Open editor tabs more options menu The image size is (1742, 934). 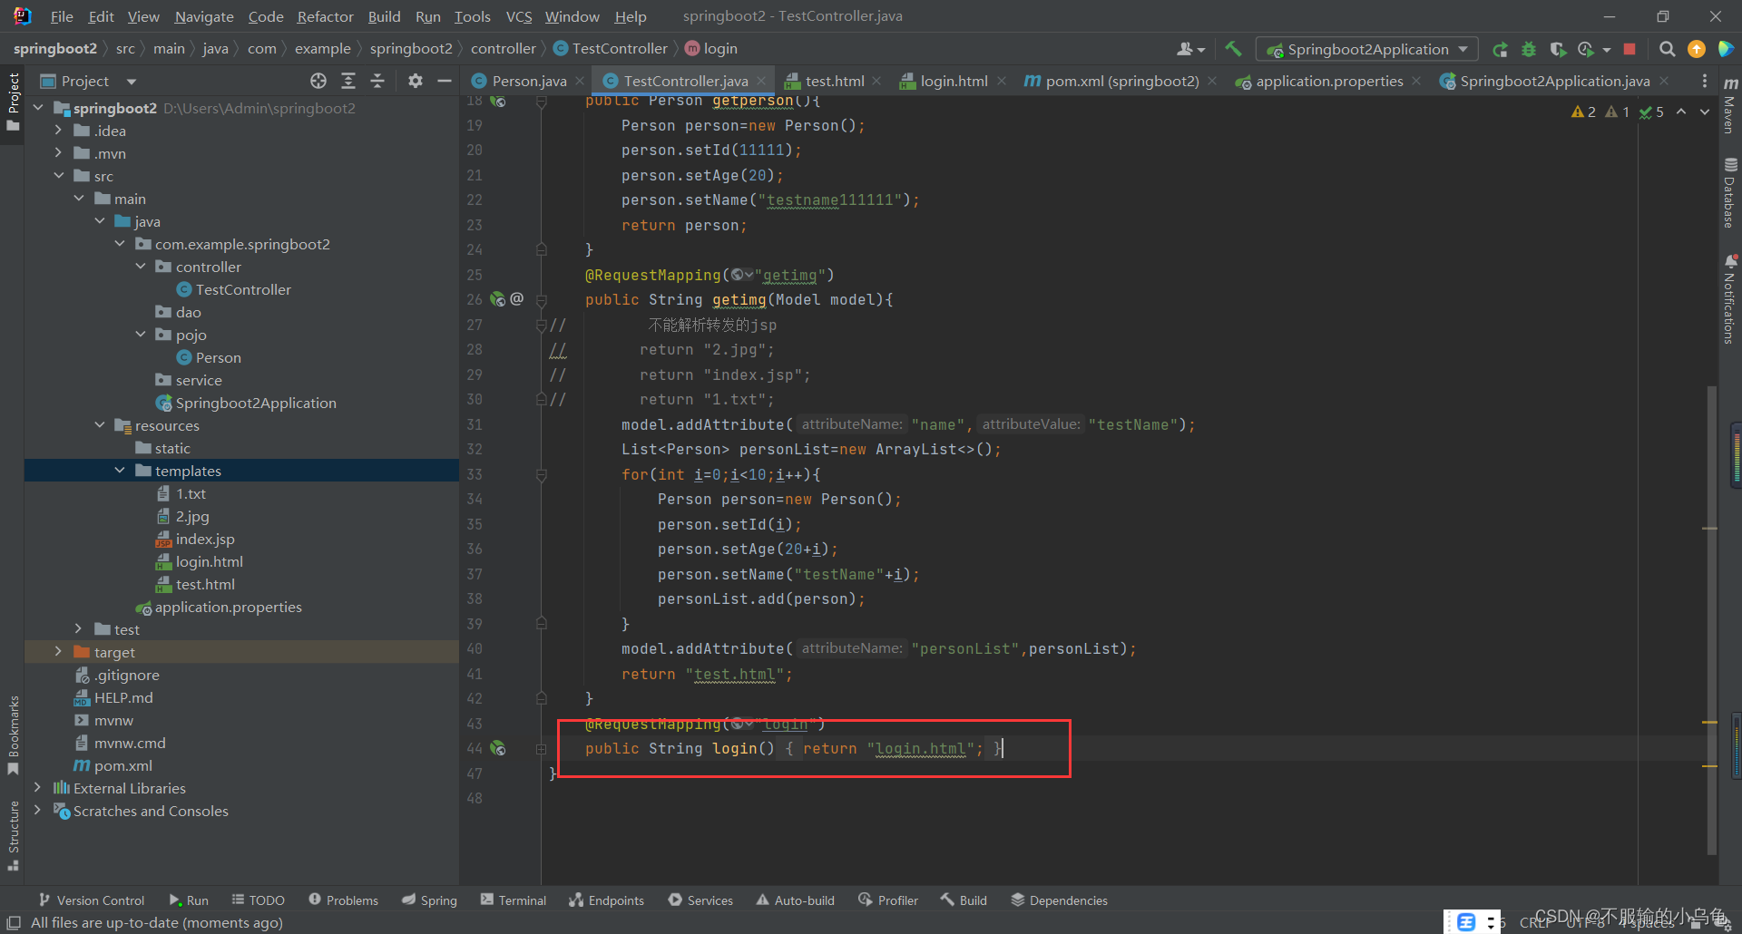pos(1704,81)
